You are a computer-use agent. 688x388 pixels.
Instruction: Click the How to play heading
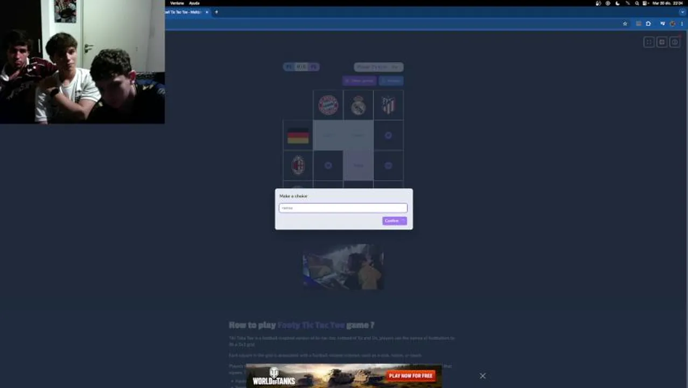coord(301,325)
